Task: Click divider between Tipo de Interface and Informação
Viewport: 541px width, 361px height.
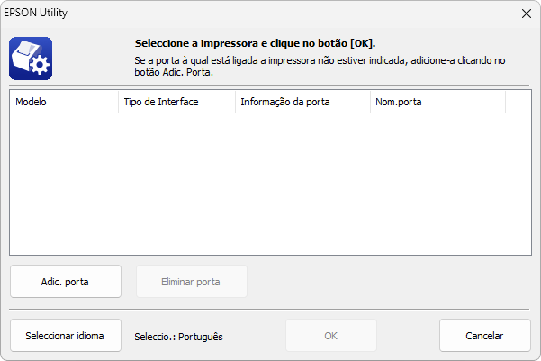Action: [235, 102]
